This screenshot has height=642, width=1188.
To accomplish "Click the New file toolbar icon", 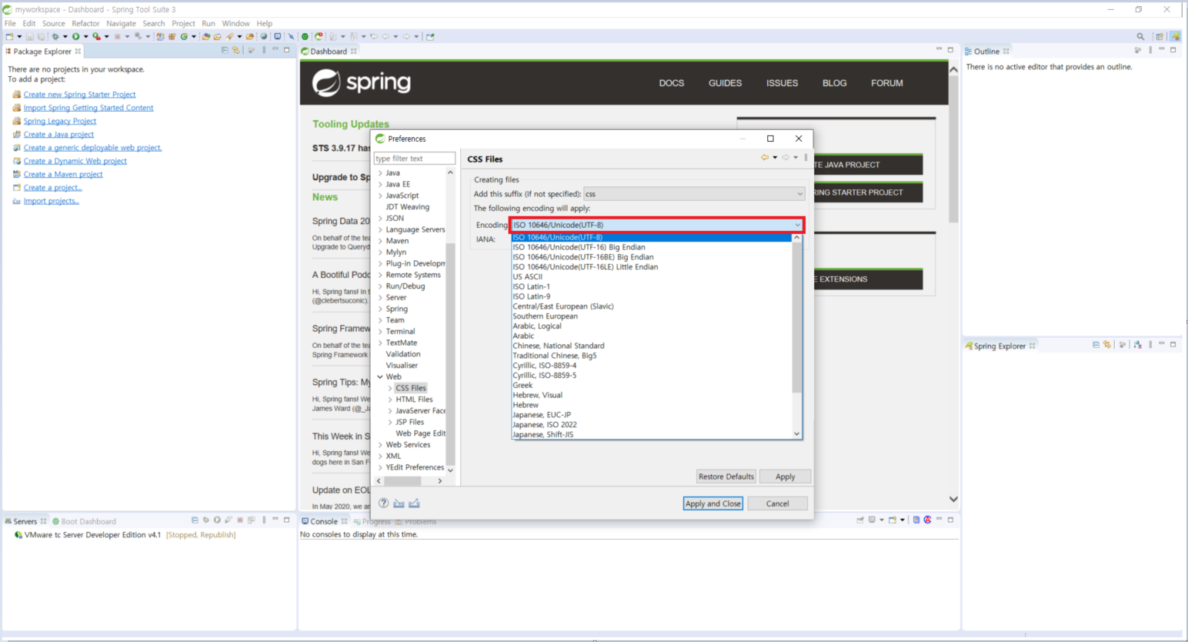I will [x=9, y=36].
